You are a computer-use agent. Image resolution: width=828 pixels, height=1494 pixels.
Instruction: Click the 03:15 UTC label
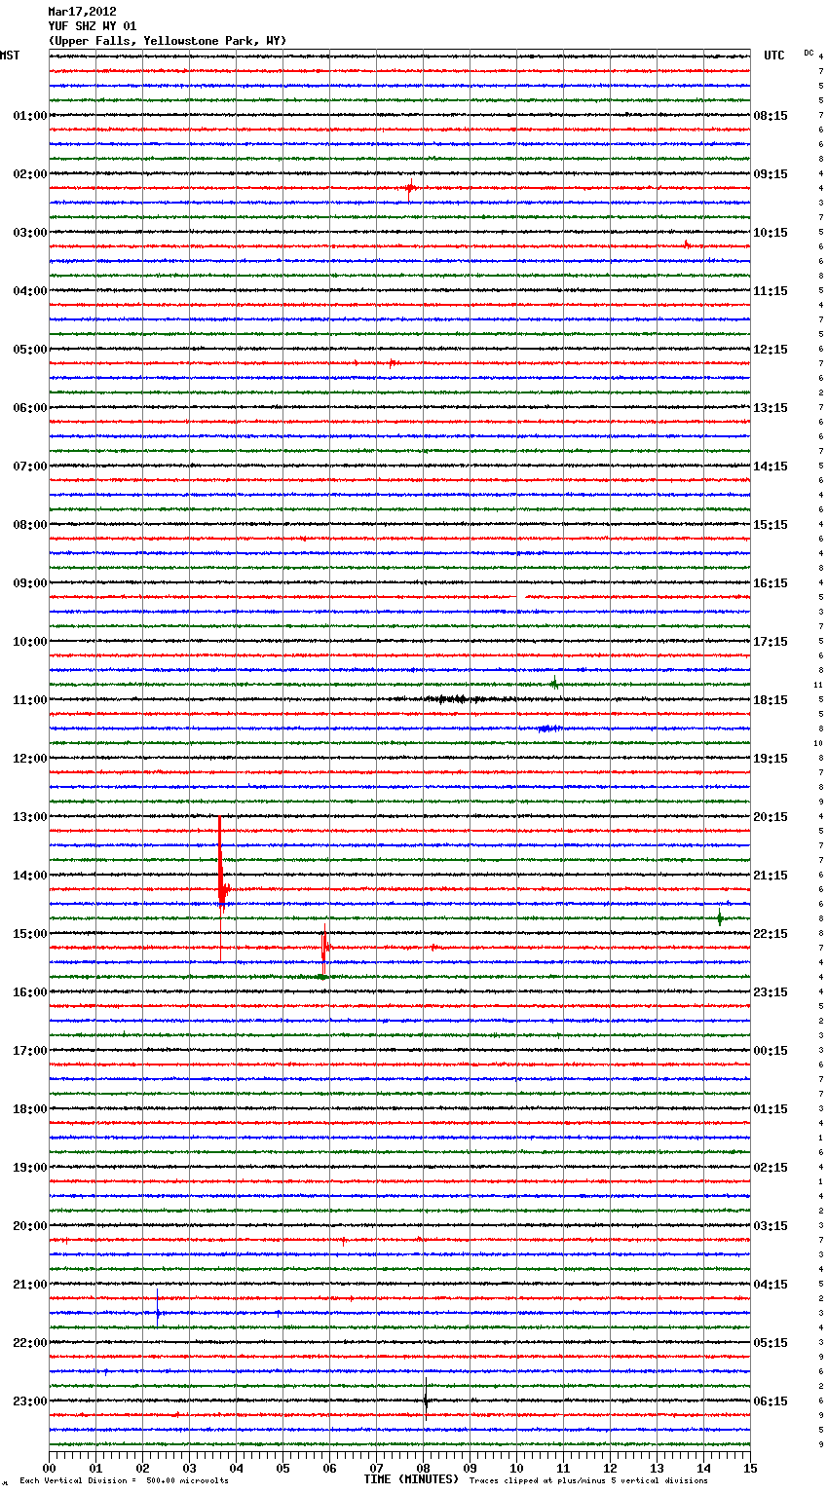(x=771, y=1226)
